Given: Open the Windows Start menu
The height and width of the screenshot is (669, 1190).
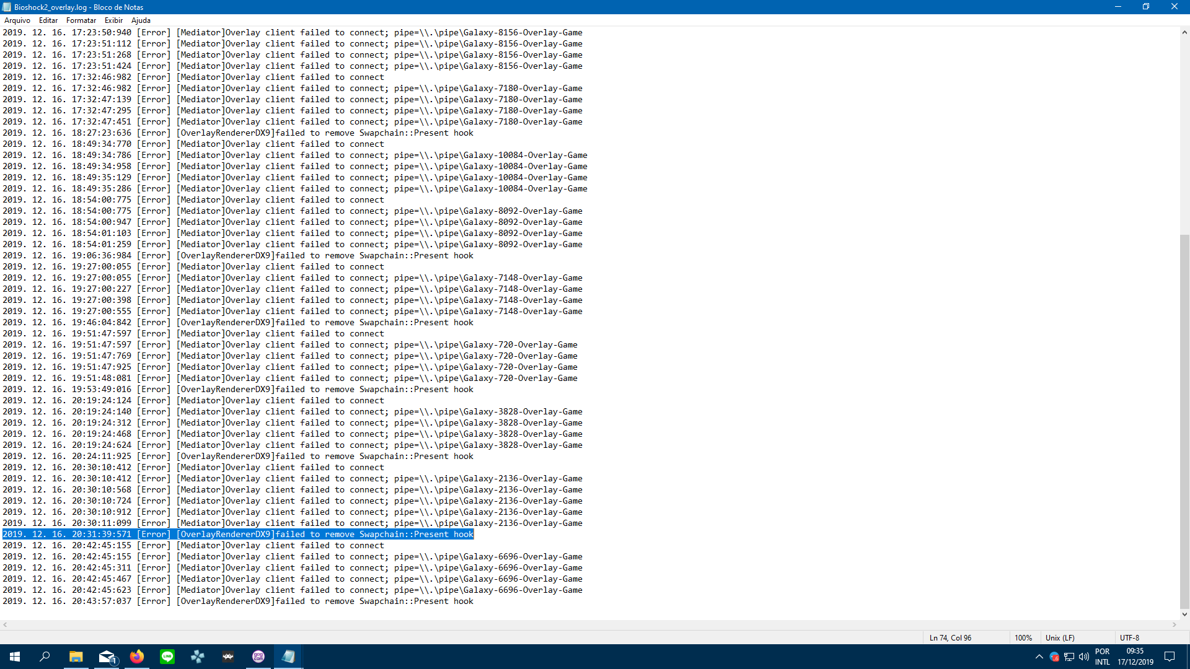Looking at the screenshot, I should coord(15,657).
